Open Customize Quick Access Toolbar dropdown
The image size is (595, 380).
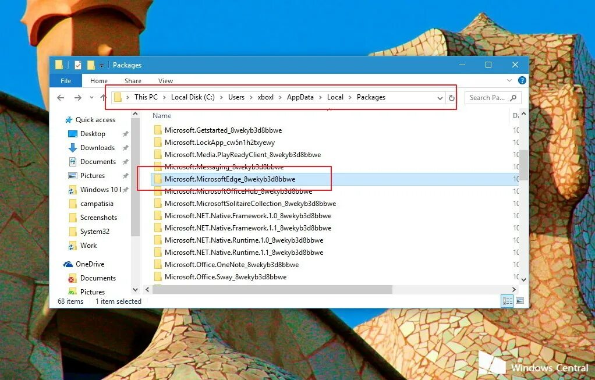click(x=101, y=66)
